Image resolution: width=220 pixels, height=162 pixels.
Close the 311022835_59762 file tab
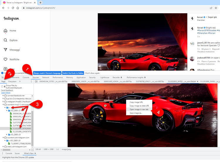coord(197,81)
